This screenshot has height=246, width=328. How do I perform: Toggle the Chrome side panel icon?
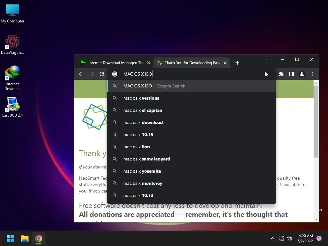point(291,74)
